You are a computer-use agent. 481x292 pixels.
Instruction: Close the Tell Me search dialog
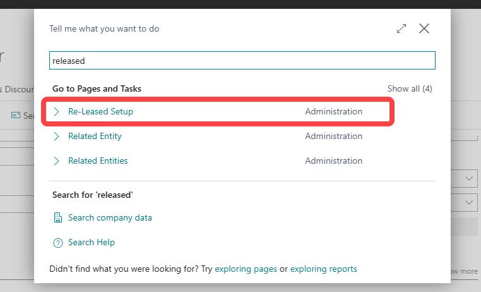(x=424, y=28)
